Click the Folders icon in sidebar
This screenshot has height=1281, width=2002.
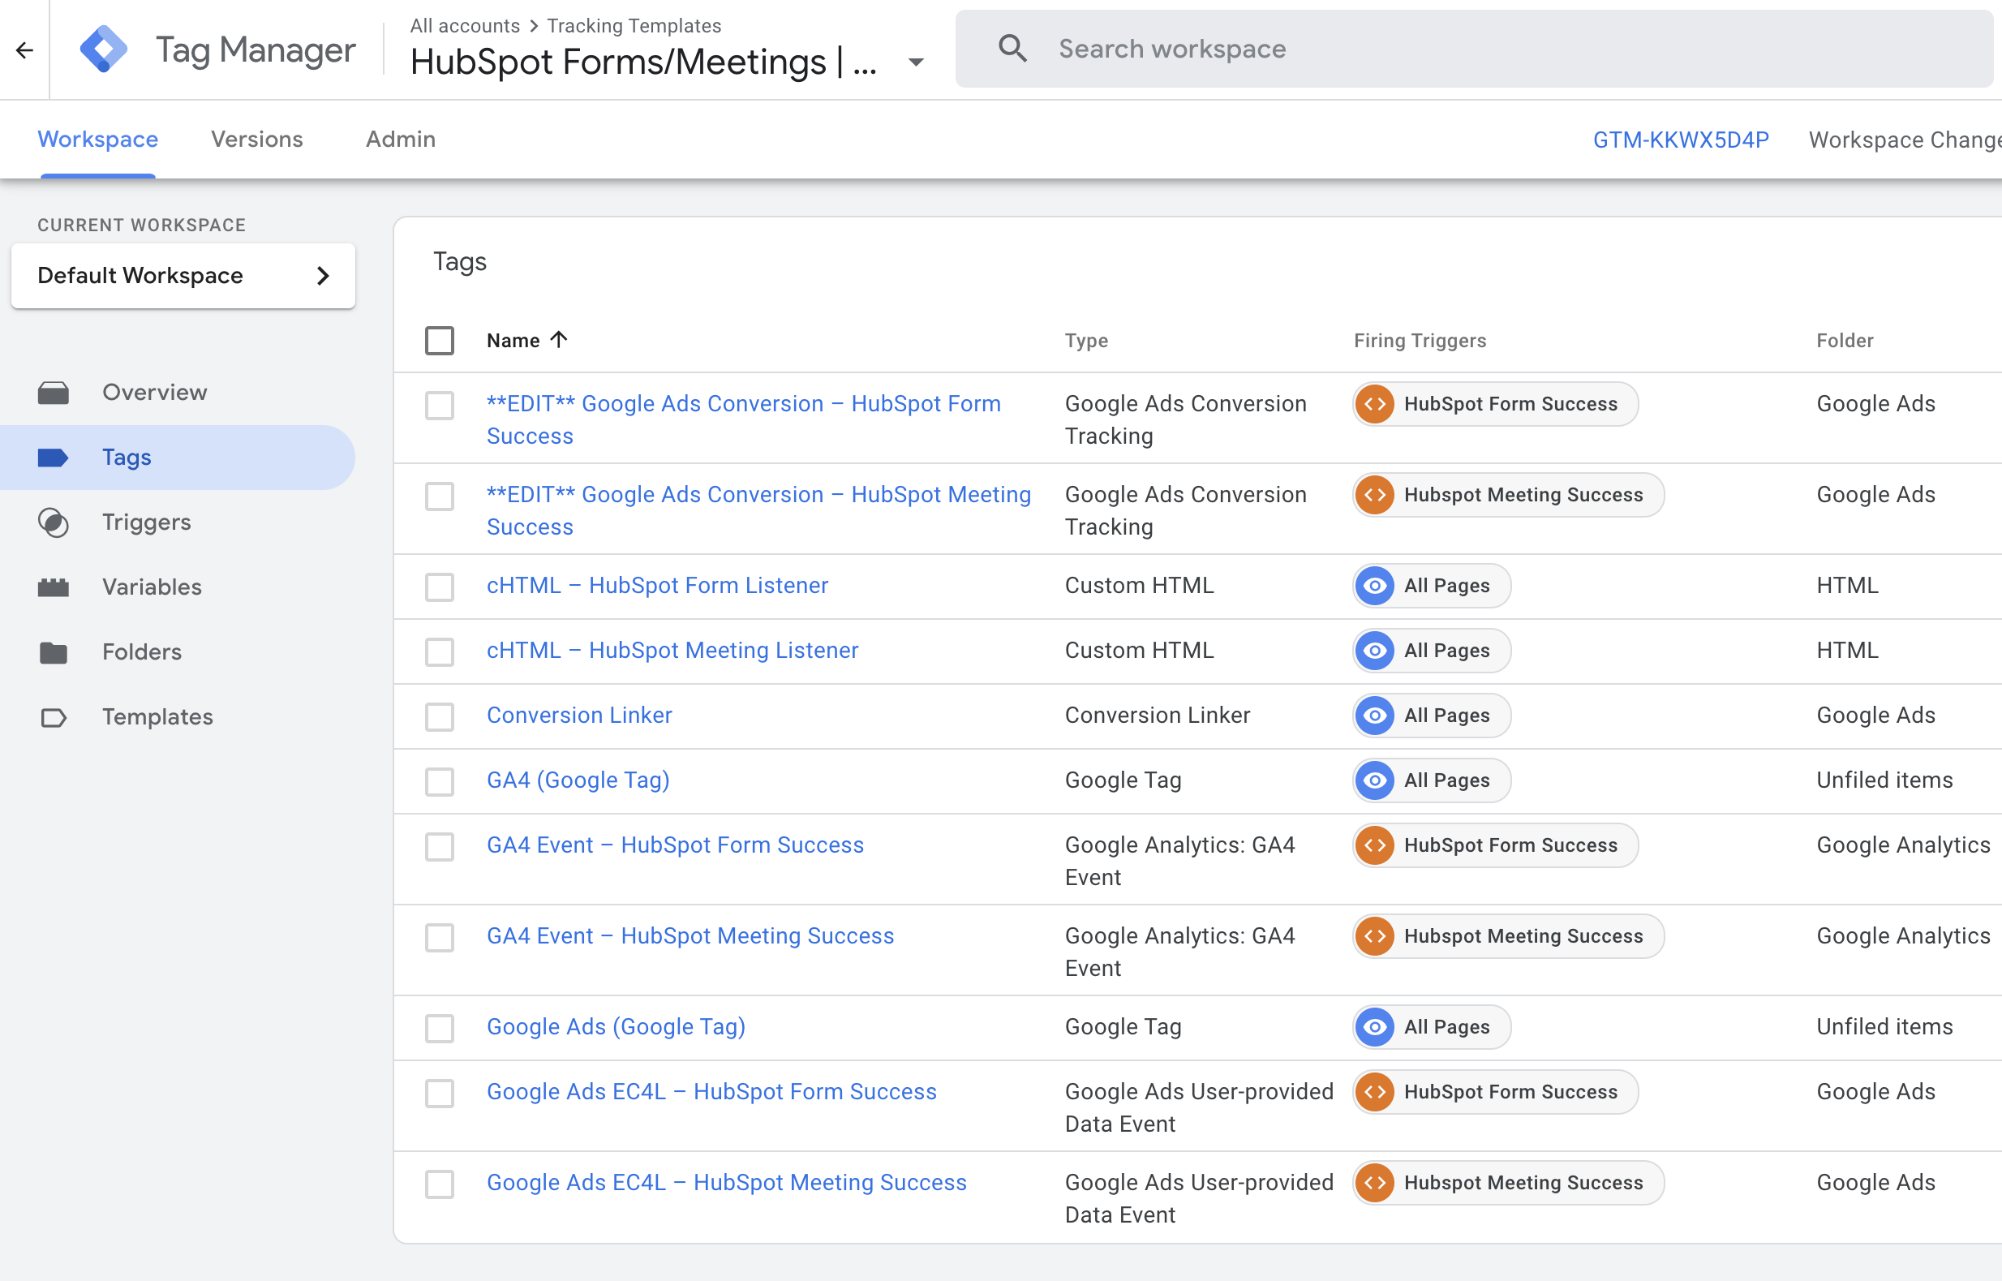pyautogui.click(x=54, y=652)
